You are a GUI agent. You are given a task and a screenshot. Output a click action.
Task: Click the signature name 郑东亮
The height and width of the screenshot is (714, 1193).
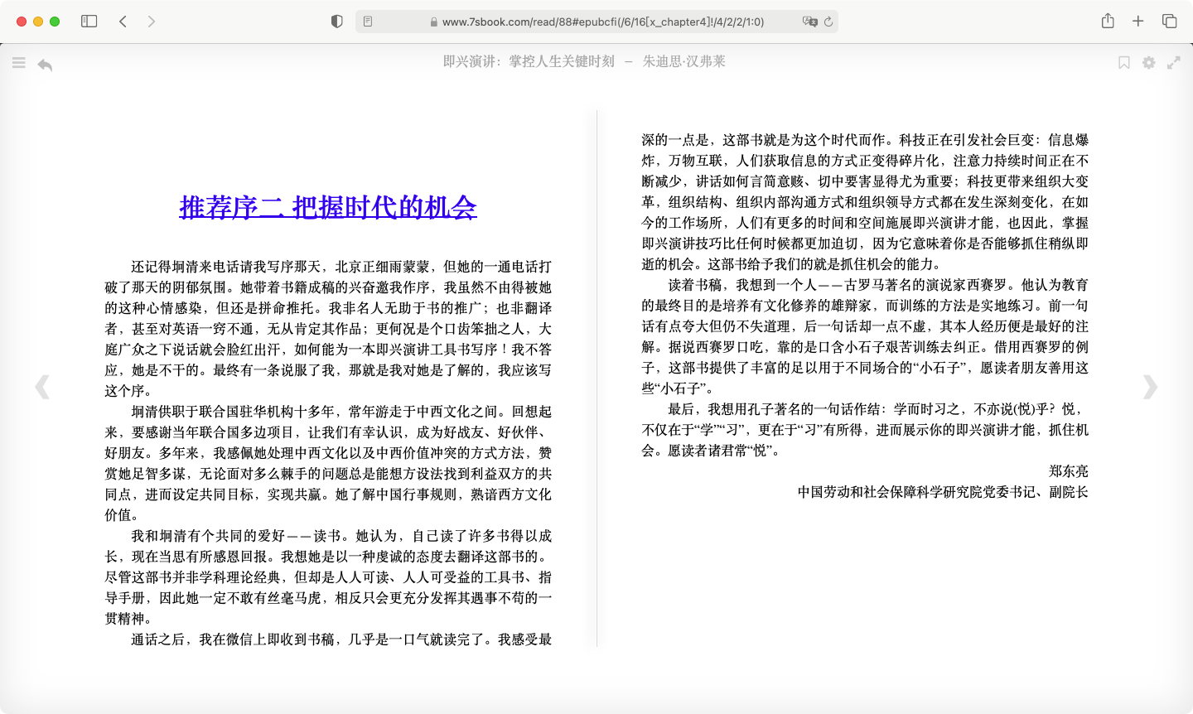pyautogui.click(x=1069, y=471)
